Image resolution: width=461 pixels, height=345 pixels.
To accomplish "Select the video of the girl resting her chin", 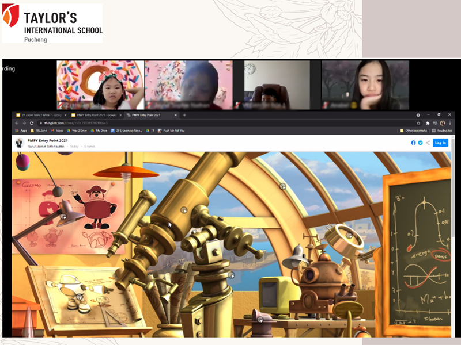I will point(365,85).
